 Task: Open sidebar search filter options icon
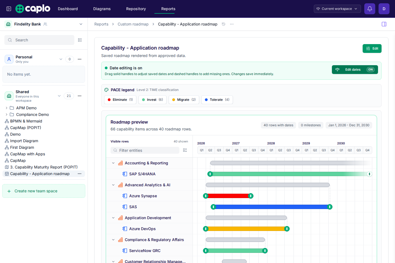click(x=80, y=40)
